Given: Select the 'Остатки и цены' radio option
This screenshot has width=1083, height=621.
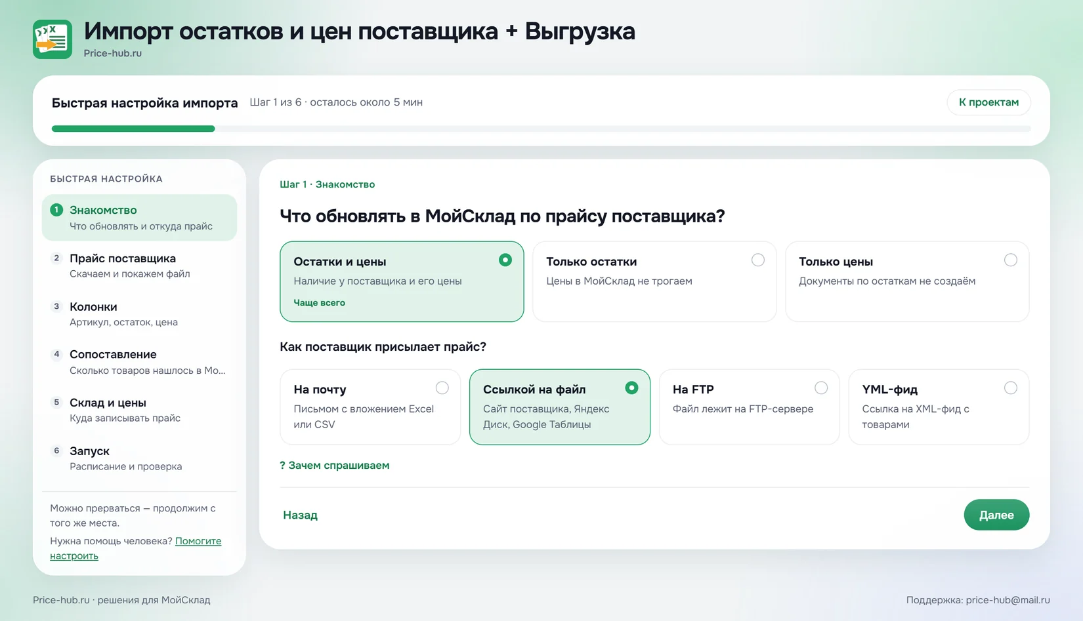Looking at the screenshot, I should (402, 281).
